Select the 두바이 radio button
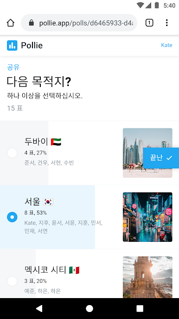The height and width of the screenshot is (319, 179). tap(12, 153)
